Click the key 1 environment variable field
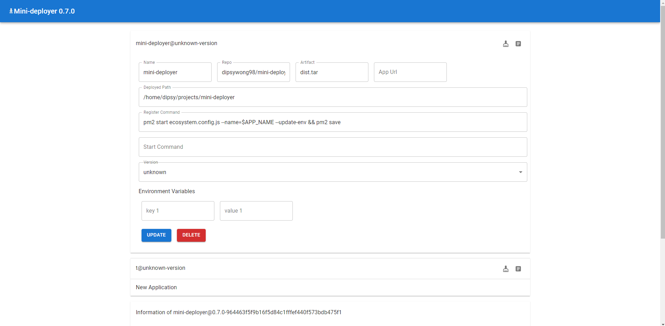This screenshot has width=665, height=326. (178, 211)
